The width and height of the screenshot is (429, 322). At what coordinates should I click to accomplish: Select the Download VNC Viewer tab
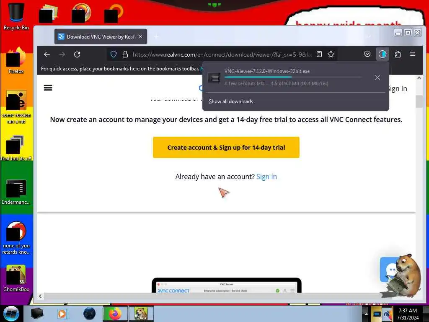pyautogui.click(x=101, y=36)
